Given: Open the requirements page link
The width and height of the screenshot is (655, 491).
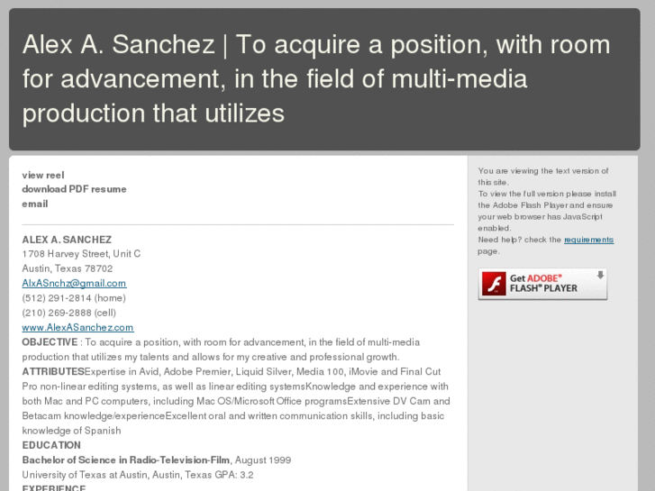Looking at the screenshot, I should [588, 240].
